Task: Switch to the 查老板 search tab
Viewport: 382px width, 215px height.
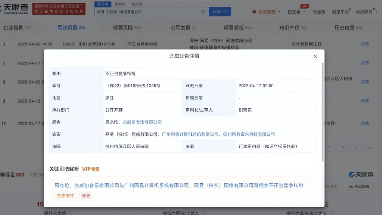Action: point(120,4)
